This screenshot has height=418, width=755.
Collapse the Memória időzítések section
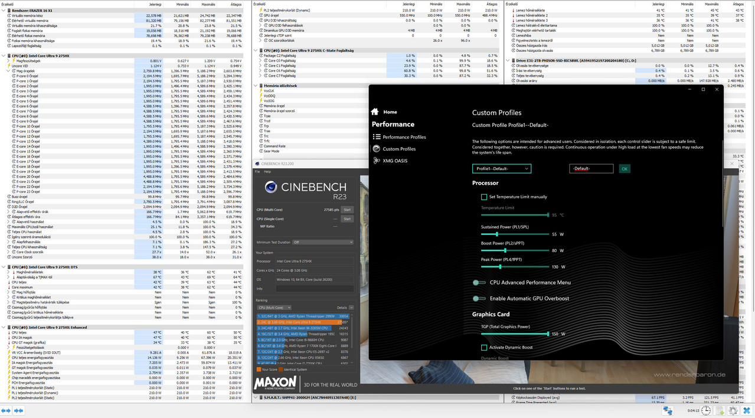click(256, 86)
